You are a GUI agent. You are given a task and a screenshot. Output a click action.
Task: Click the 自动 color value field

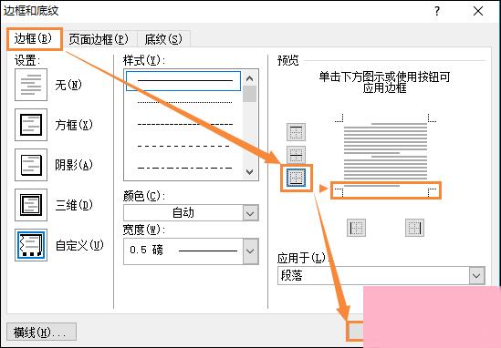tap(183, 213)
